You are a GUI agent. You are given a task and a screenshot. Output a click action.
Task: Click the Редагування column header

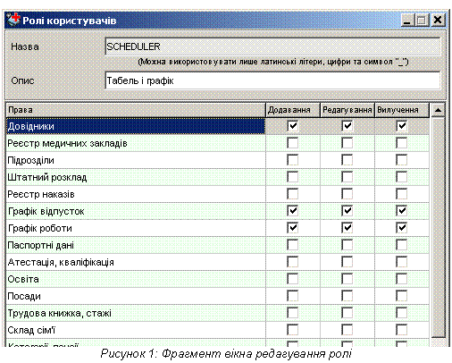point(347,110)
